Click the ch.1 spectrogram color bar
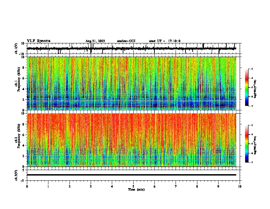270x209 pixels. 246,87
